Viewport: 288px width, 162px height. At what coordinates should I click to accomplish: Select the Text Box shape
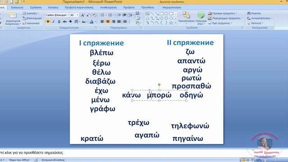click(147, 14)
